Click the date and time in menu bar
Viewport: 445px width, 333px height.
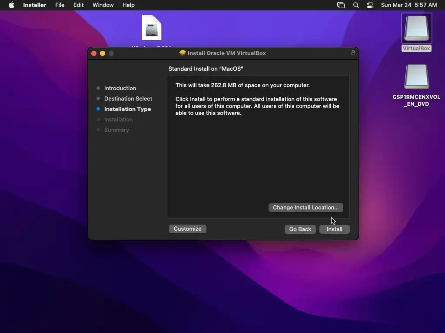(408, 5)
